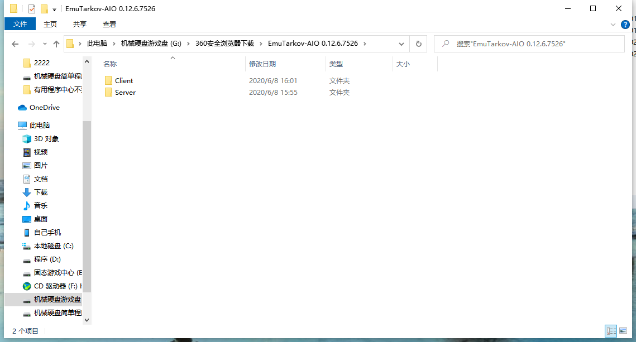The height and width of the screenshot is (342, 636).
Task: Click the Client folder name
Action: (x=124, y=81)
